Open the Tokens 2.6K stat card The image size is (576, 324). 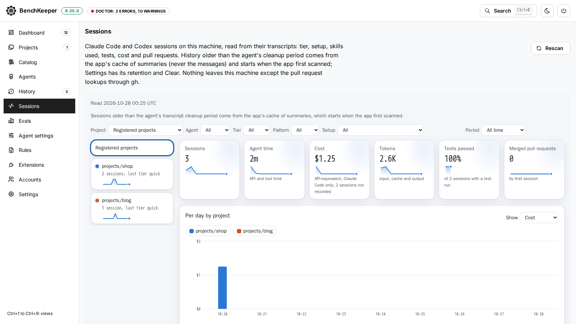404,170
